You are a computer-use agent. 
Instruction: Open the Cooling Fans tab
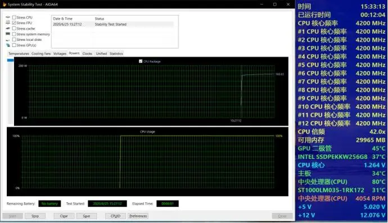click(x=41, y=54)
